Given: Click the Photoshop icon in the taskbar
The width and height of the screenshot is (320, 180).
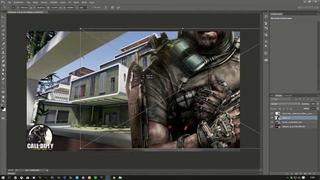Looking at the screenshot, I should [108, 177].
